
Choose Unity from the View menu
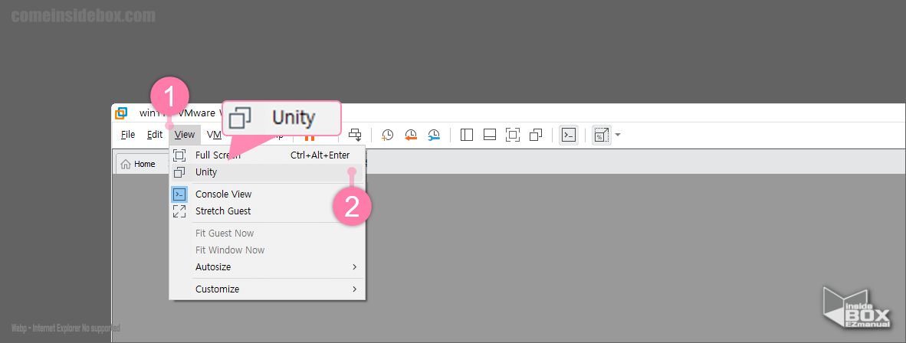click(x=267, y=172)
